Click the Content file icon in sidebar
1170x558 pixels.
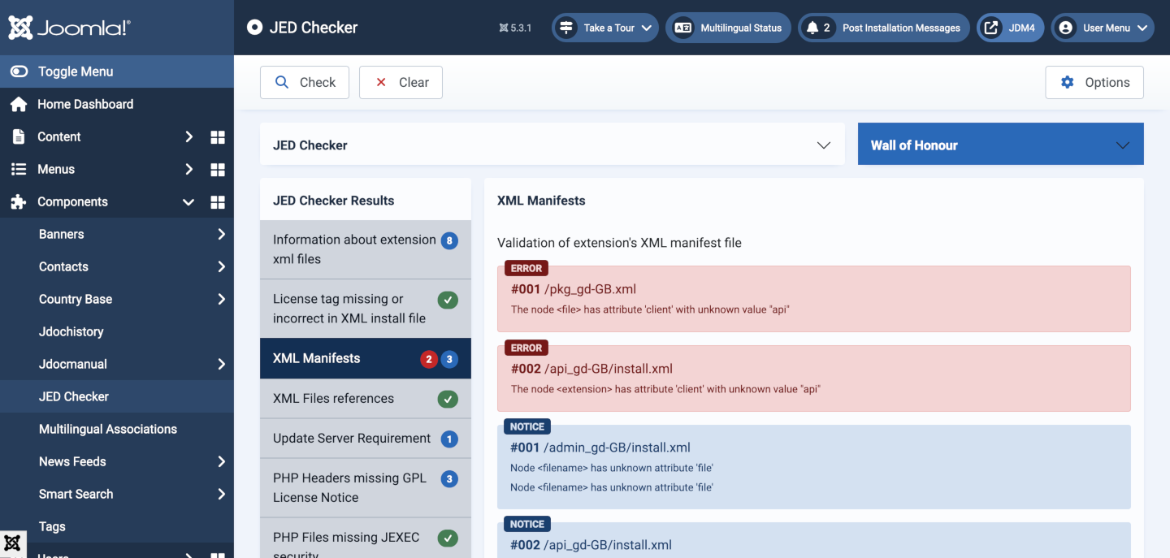[x=18, y=136]
